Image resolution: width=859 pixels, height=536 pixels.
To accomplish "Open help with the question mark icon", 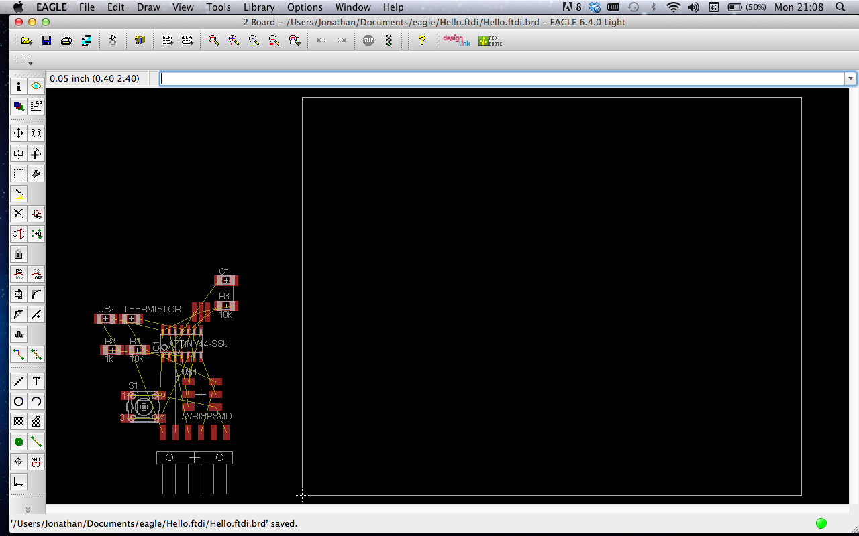I will 422,40.
